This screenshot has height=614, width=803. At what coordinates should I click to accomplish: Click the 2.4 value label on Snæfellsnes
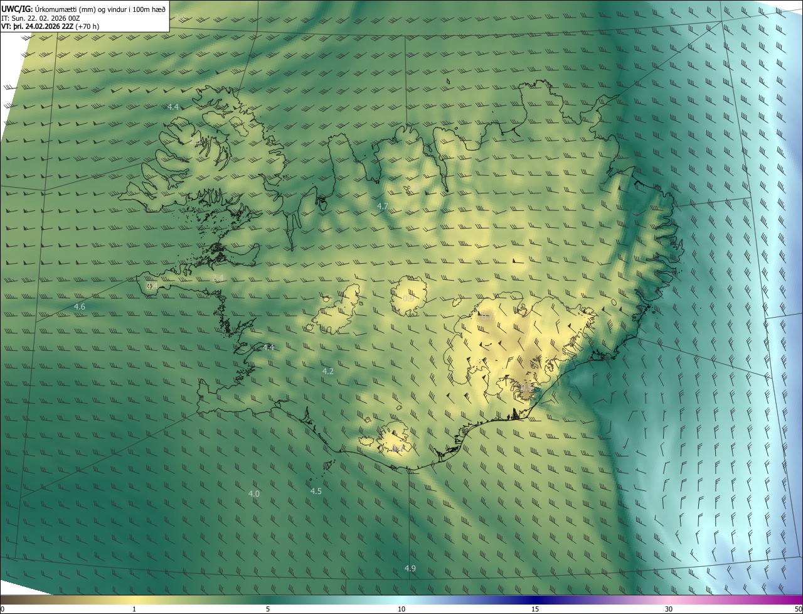tap(218, 277)
